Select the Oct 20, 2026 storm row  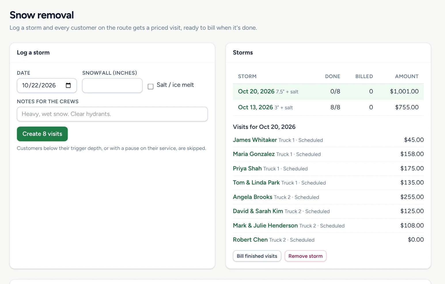tap(328, 92)
